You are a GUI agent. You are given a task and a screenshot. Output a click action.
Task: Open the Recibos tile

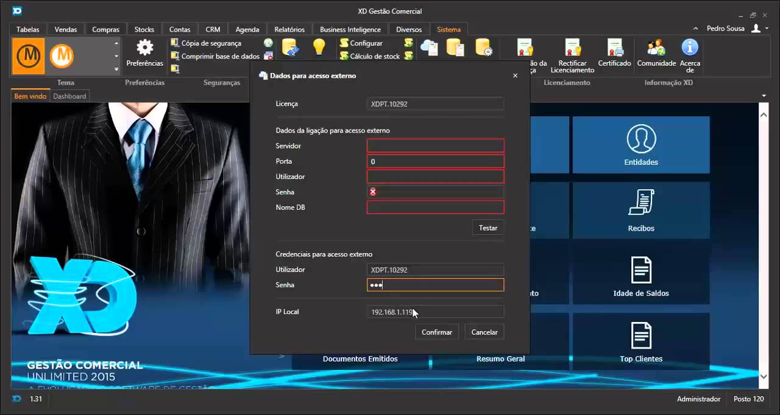pos(641,210)
